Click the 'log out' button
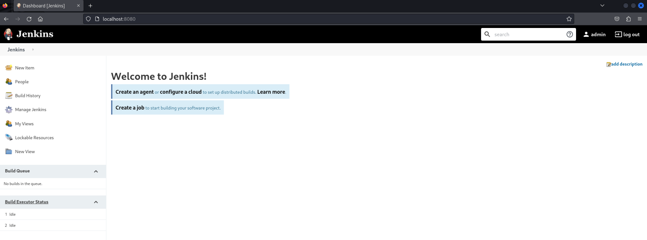Image resolution: width=647 pixels, height=240 pixels. pos(627,34)
